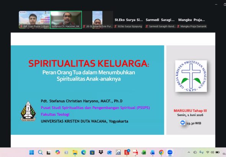226x157 pixels.
Task: Open Microsoft Edge from the taskbar
Action: tap(84, 152)
